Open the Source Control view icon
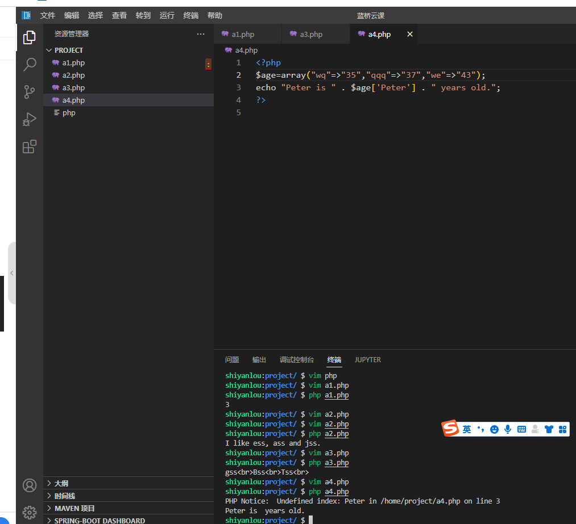 [29, 92]
